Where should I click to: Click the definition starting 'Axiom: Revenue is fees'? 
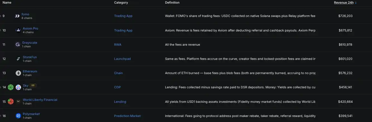click(240, 30)
